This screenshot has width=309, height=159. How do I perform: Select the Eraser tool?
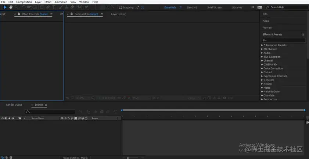click(x=72, y=7)
